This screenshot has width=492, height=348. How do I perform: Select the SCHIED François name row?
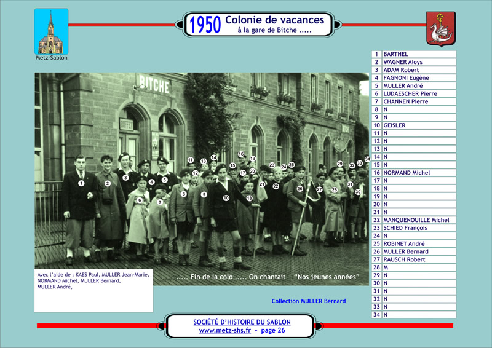point(419,228)
